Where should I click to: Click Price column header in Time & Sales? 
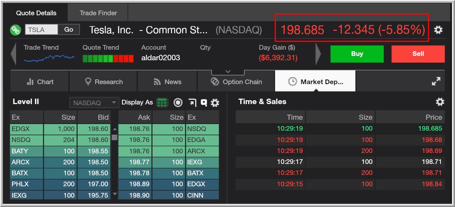(x=410, y=117)
